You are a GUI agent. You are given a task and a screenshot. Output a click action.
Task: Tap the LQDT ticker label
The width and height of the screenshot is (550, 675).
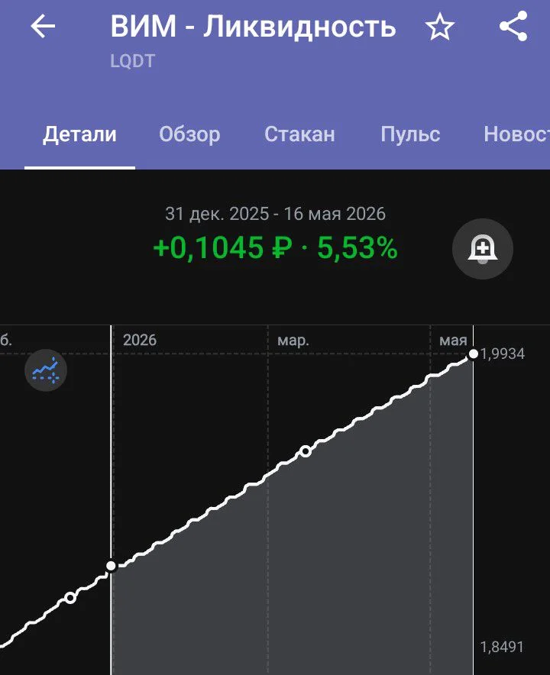[x=132, y=61]
